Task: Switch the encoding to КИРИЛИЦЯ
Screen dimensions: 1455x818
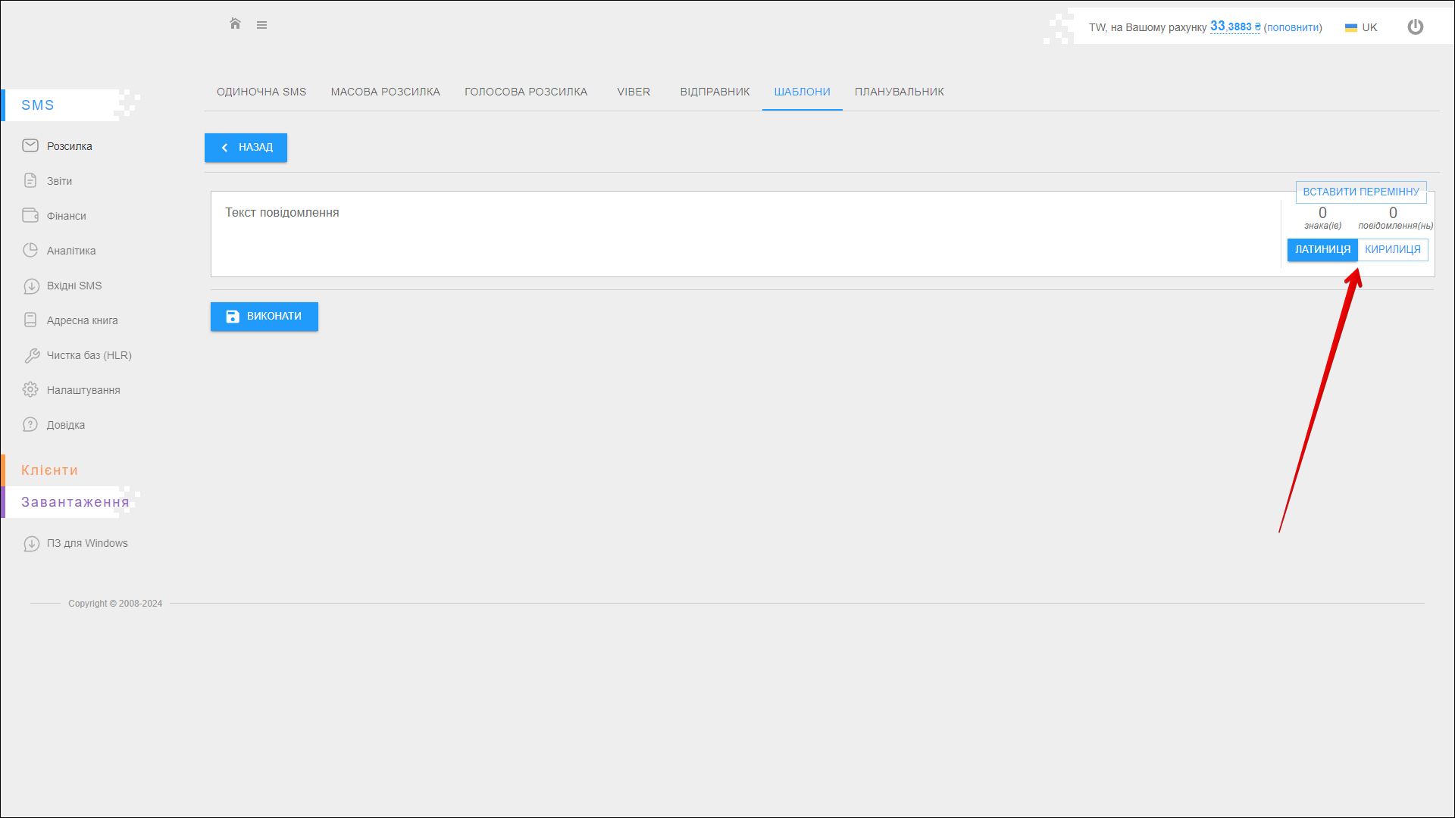Action: pos(1392,249)
